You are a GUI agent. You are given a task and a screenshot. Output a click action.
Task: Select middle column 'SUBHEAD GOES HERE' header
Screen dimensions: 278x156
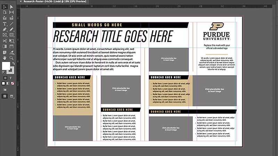[x=121, y=110]
